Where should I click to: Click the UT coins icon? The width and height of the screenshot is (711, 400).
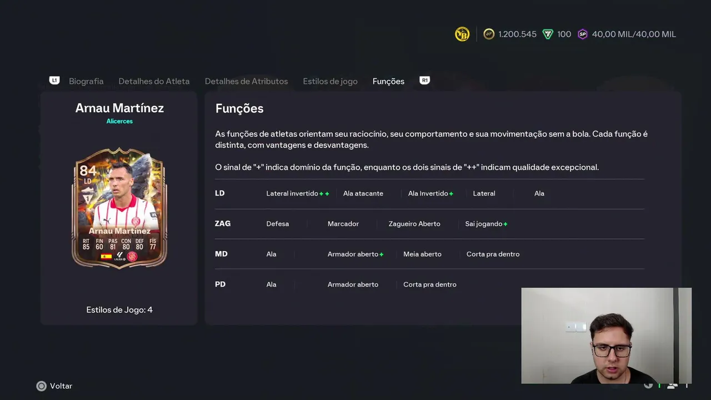click(489, 34)
